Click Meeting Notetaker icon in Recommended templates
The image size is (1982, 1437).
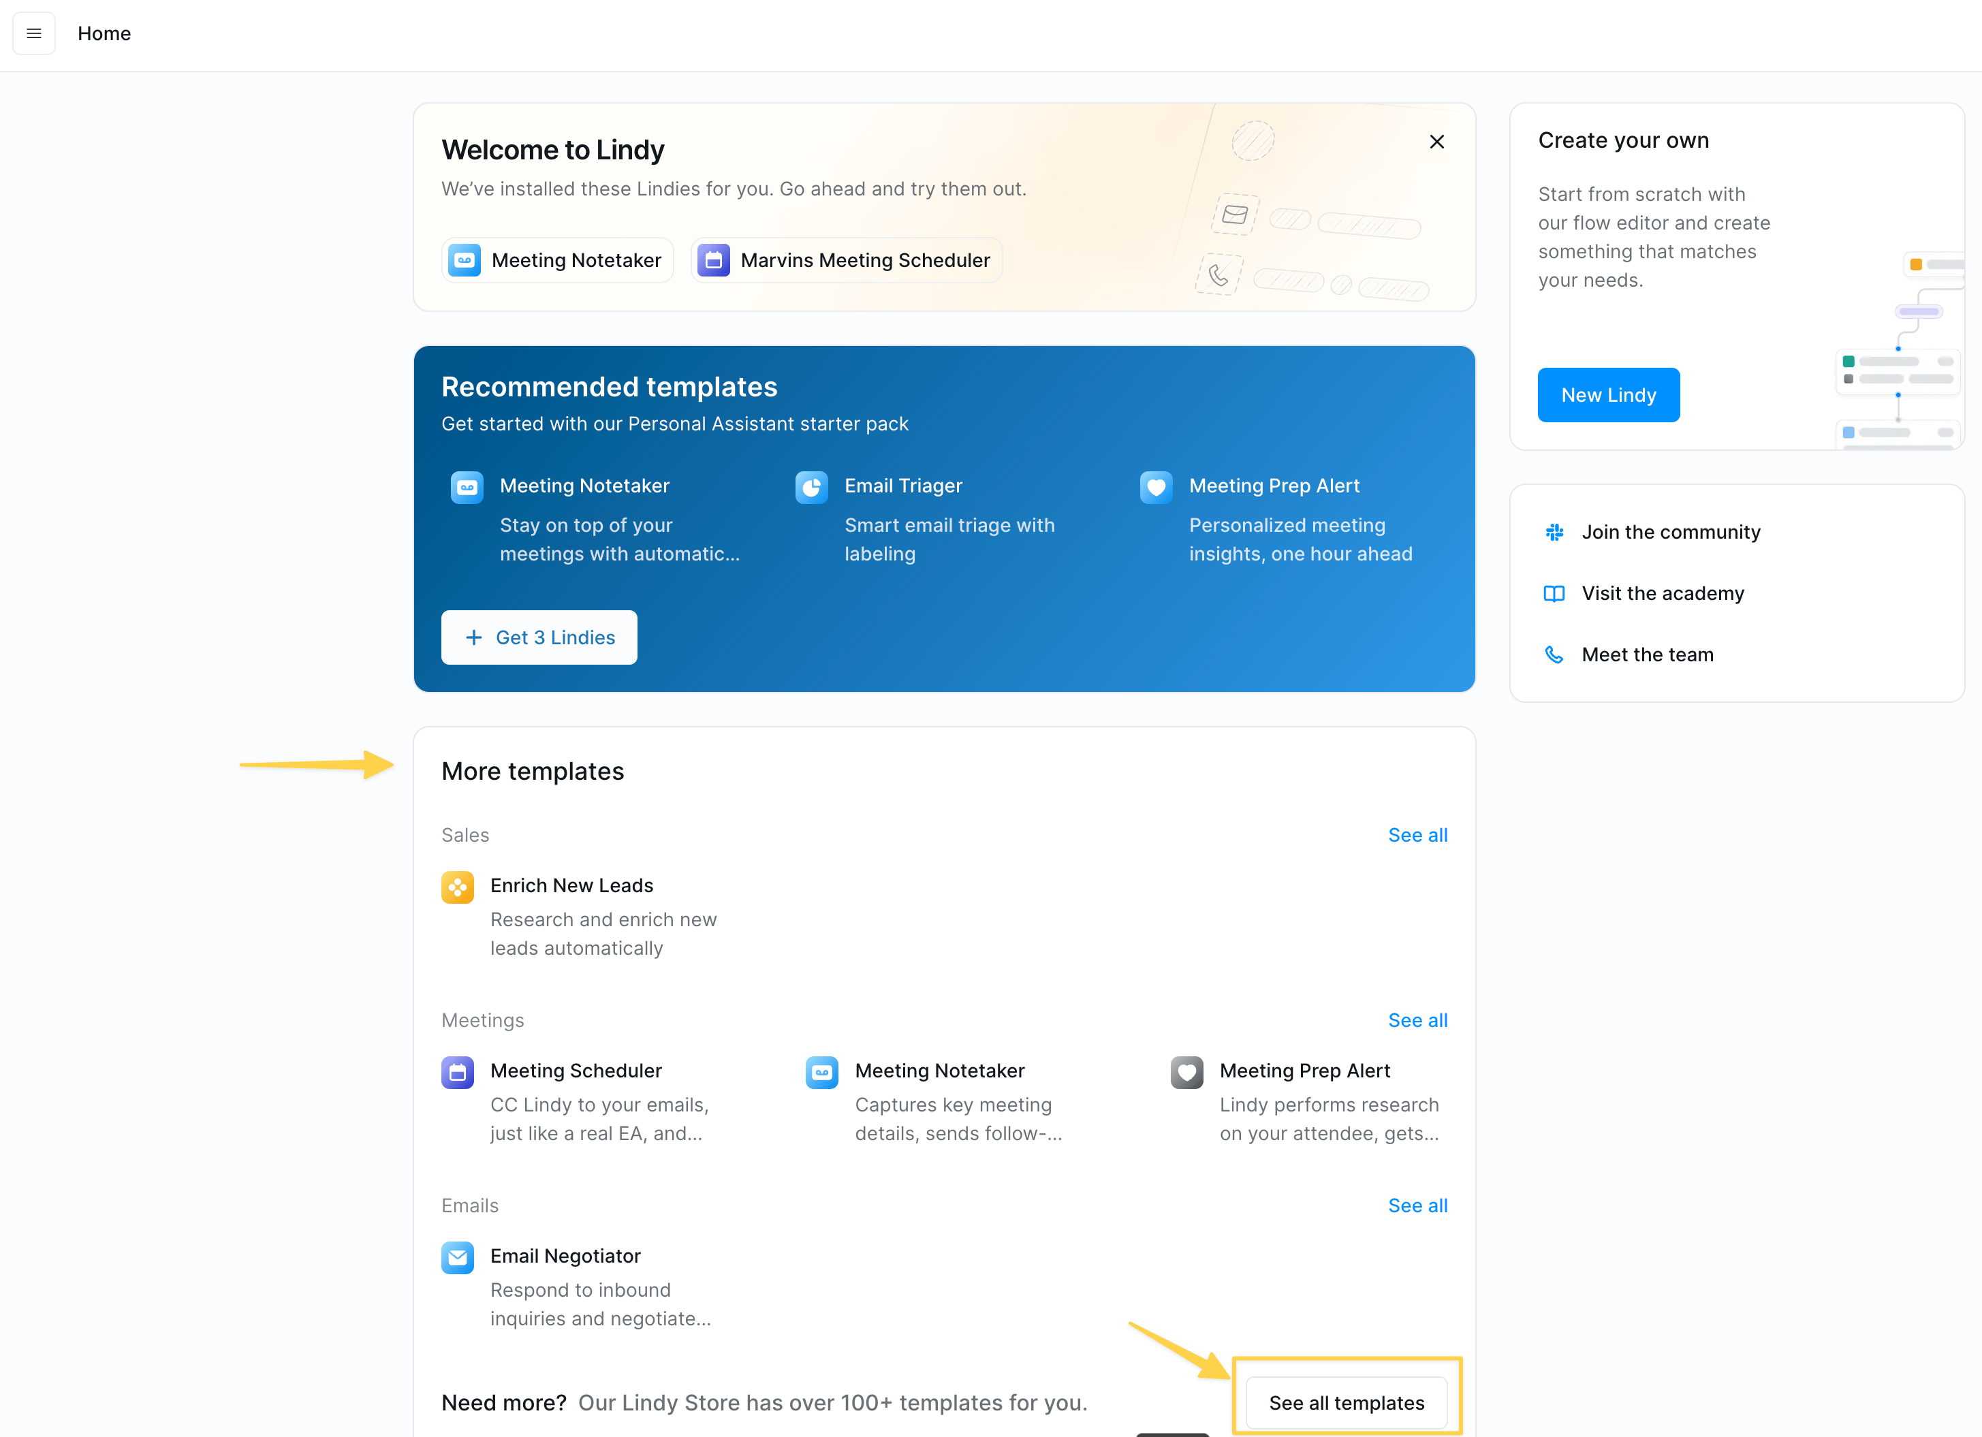(467, 487)
